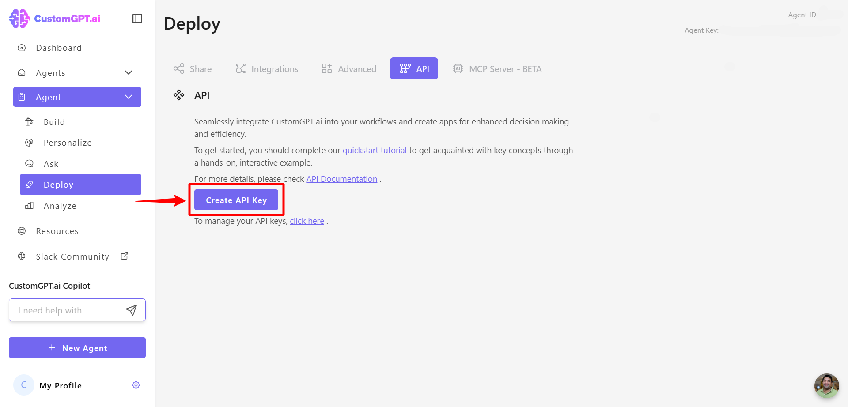Screen dimensions: 848x407
Task: Open the MCP Server - BETA tab
Action: (x=497, y=68)
